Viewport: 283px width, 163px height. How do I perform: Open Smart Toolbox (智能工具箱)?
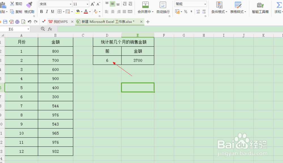260,8
